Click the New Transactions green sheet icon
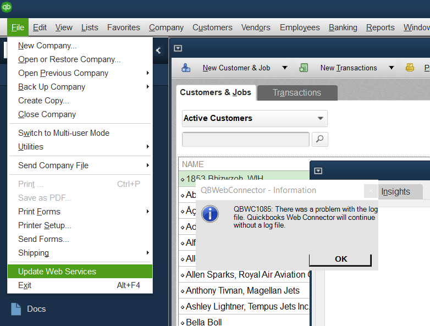 [304, 68]
